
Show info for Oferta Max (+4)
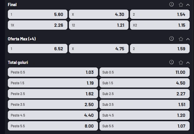171,39
